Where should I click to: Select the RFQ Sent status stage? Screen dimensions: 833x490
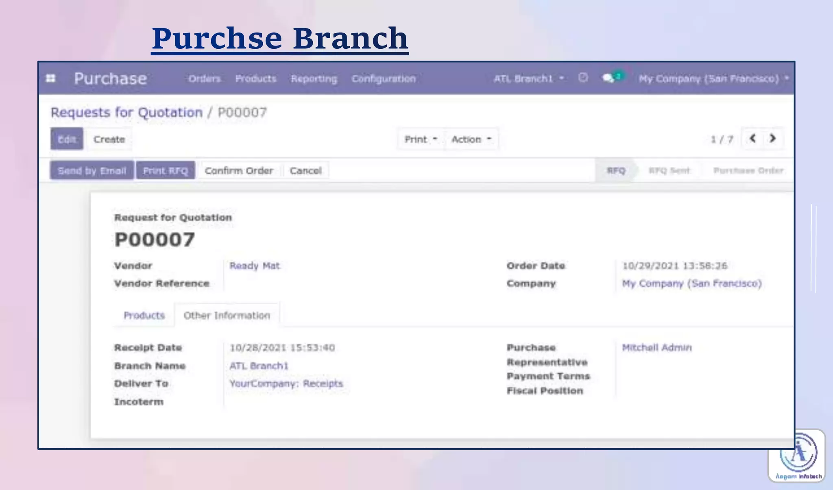tap(669, 171)
